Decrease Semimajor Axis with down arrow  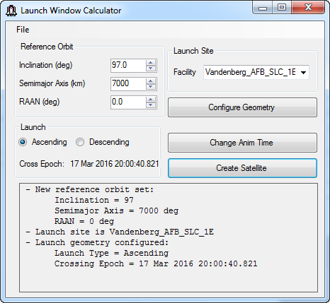151,87
